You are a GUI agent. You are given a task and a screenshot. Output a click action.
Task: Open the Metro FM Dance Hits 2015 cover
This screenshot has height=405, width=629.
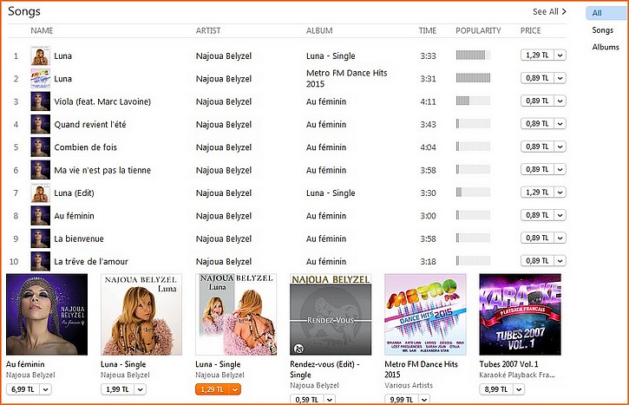pos(425,315)
